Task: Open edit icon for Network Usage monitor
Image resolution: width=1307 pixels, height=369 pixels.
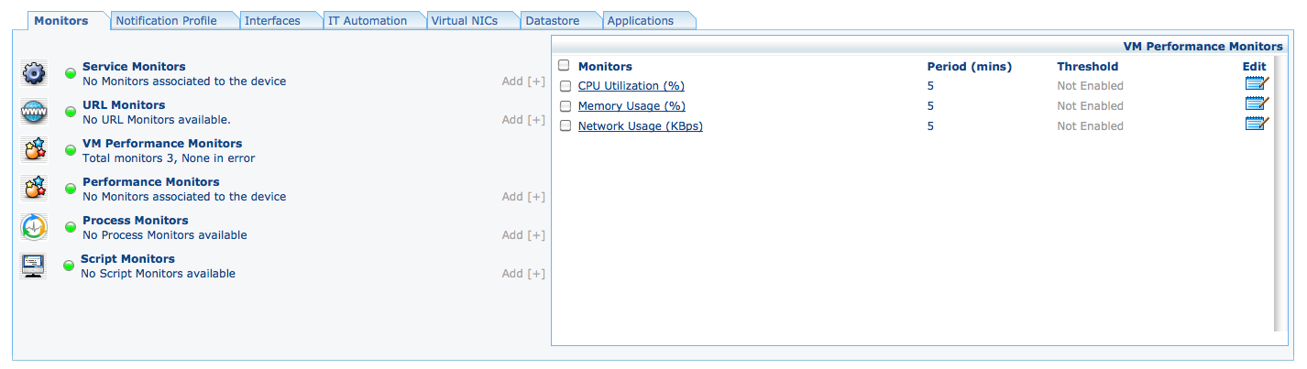Action: [1257, 125]
